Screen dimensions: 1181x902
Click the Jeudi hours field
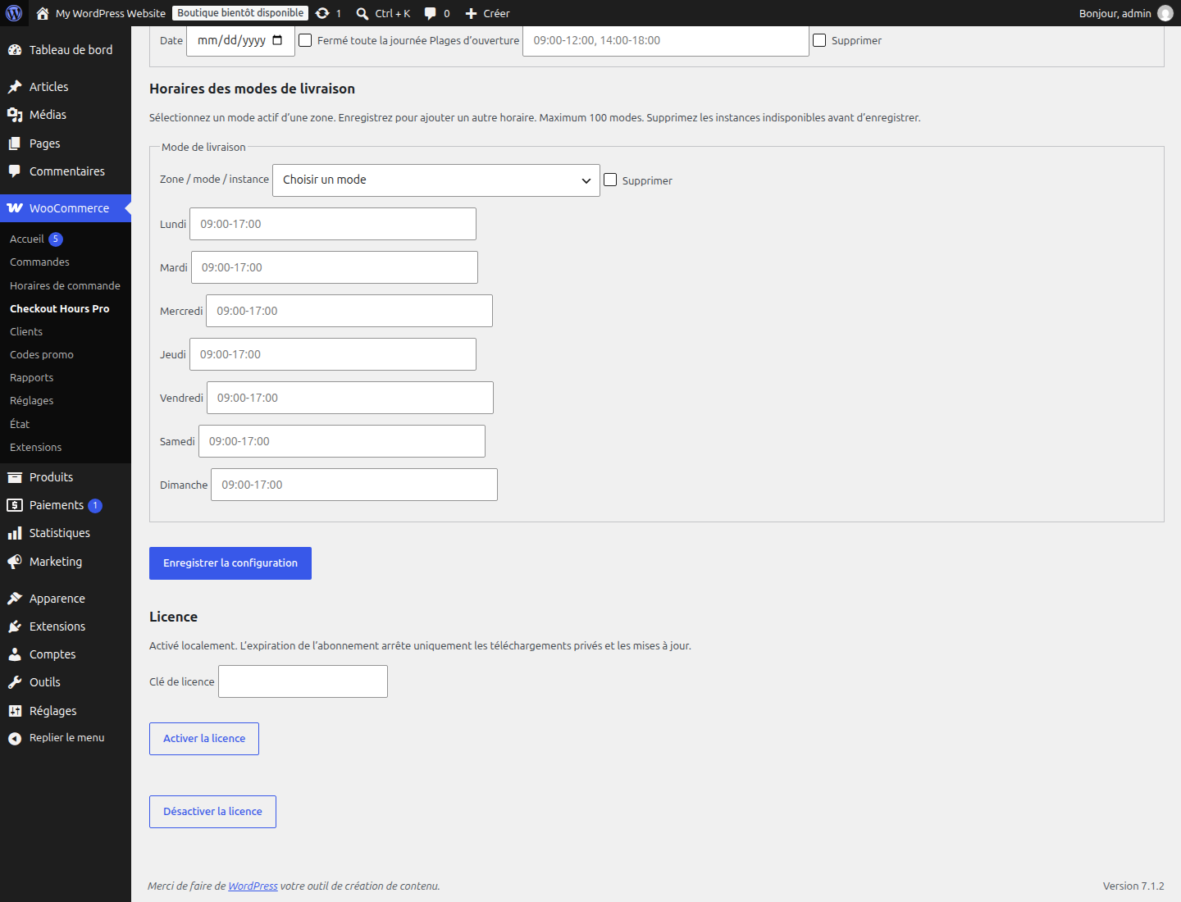(333, 354)
